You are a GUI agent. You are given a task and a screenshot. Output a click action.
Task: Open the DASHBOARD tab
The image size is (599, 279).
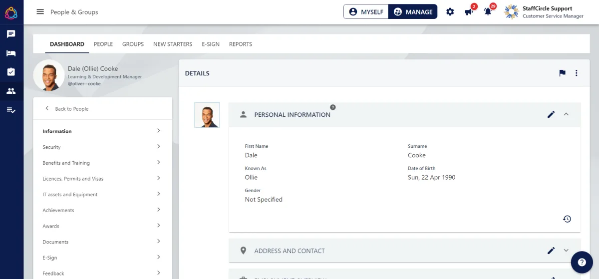click(67, 44)
